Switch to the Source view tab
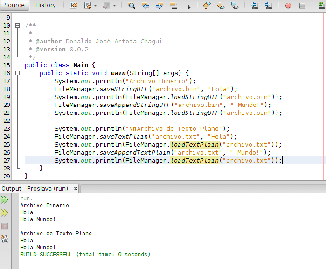 click(14, 5)
